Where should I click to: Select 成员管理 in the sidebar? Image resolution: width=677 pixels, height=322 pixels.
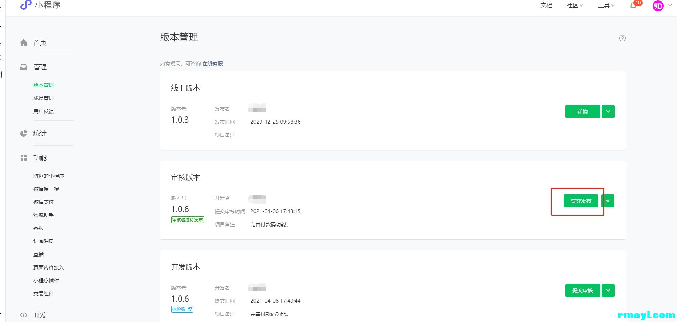pyautogui.click(x=44, y=98)
